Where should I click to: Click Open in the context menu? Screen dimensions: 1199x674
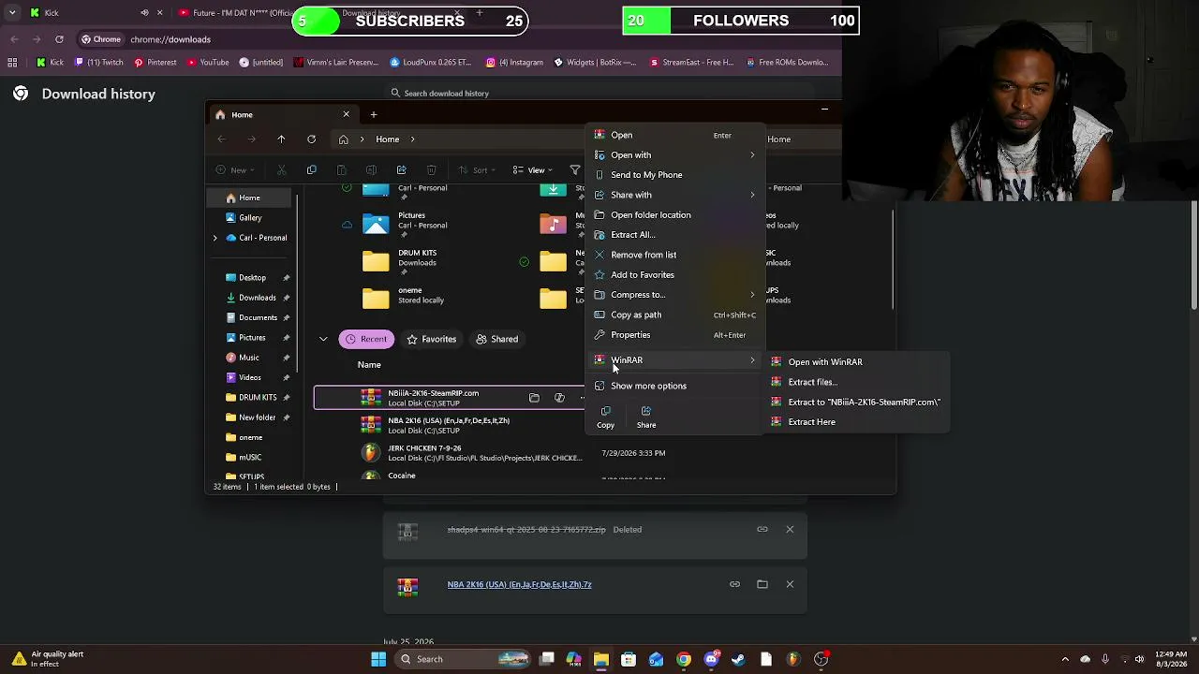(x=674, y=135)
